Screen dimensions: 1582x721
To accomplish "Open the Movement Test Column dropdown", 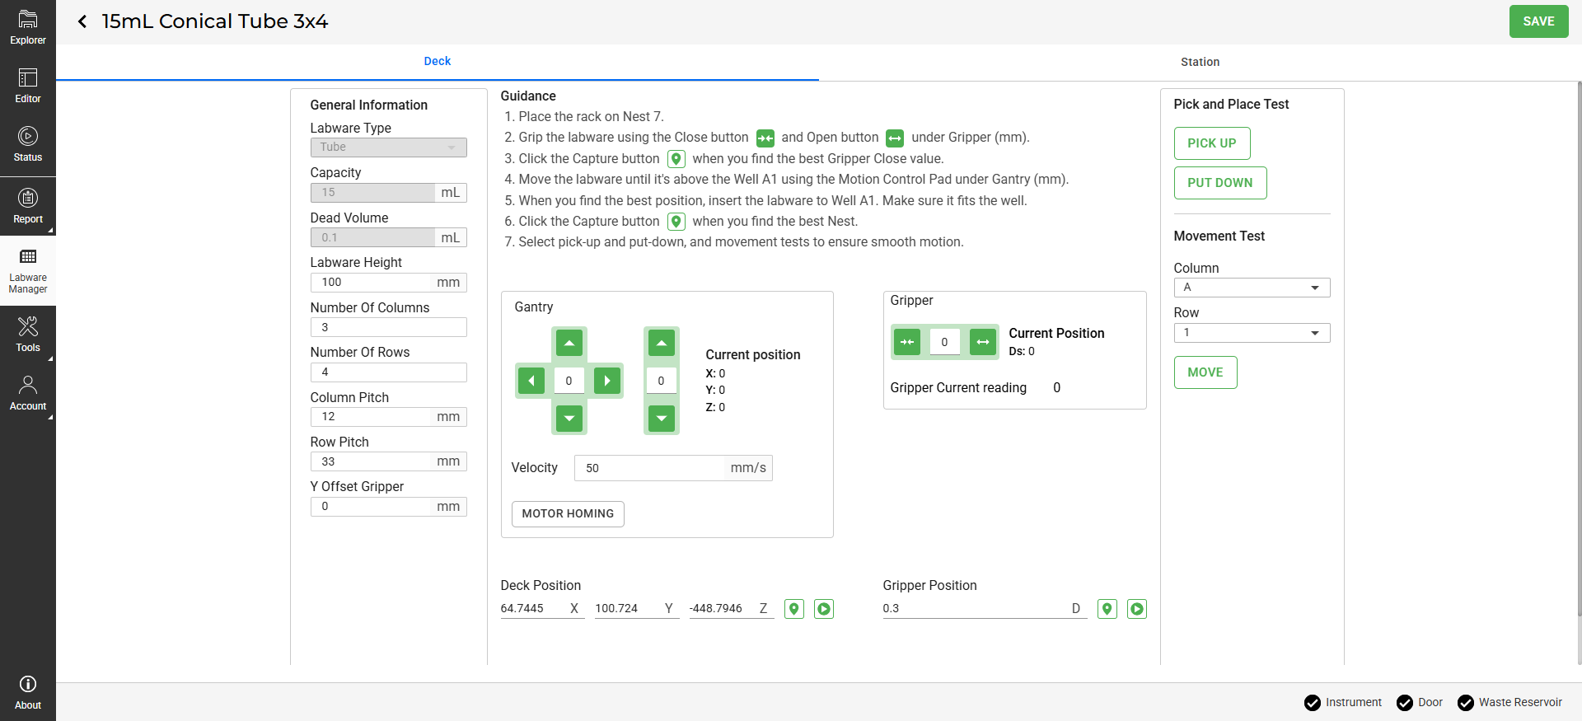I will [1252, 288].
